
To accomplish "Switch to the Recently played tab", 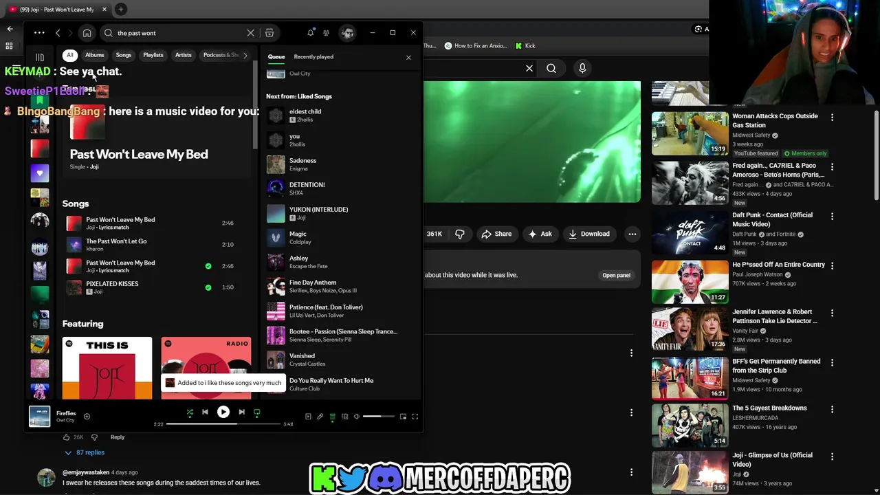I will (x=313, y=57).
